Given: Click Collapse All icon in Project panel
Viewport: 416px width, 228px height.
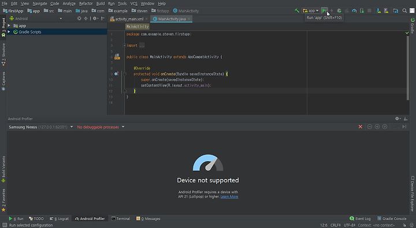Looking at the screenshot, I should point(86,18).
